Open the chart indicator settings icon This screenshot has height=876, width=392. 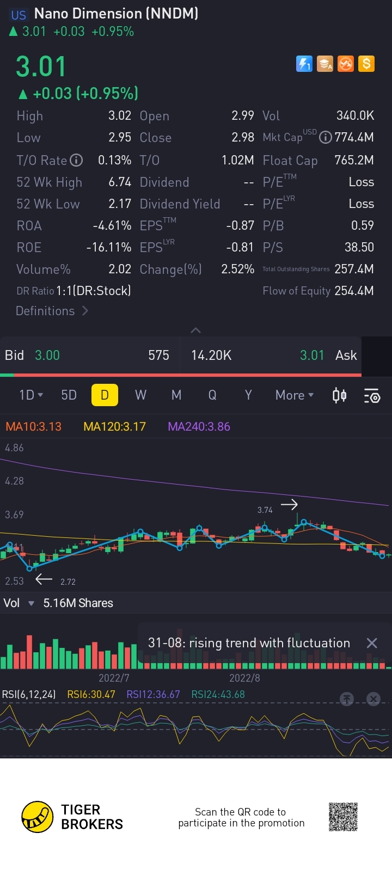pyautogui.click(x=372, y=396)
